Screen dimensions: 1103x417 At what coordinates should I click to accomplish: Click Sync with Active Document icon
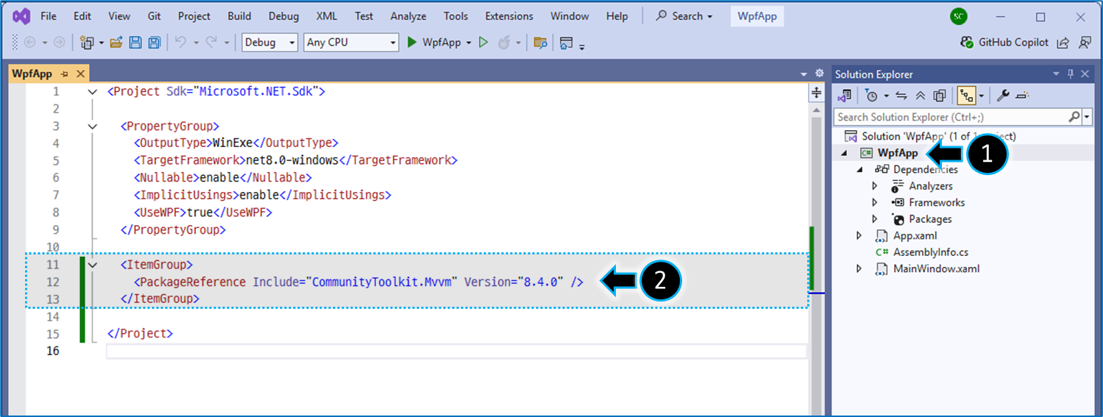901,96
